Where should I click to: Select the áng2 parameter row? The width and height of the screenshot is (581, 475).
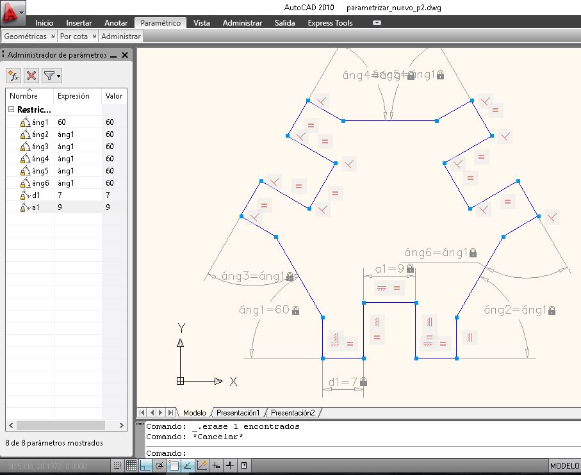(67, 134)
